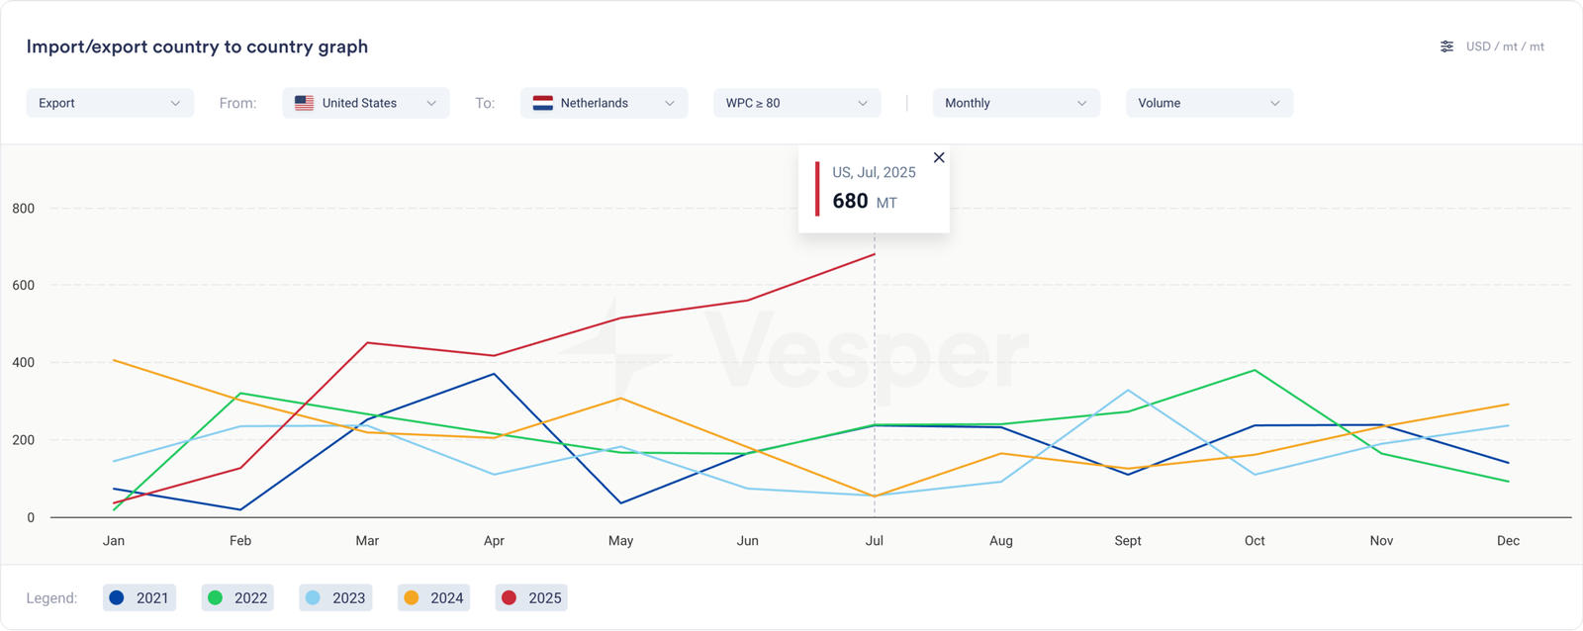The width and height of the screenshot is (1583, 631).
Task: Toggle the 2024 legend chip label
Action: tap(446, 597)
